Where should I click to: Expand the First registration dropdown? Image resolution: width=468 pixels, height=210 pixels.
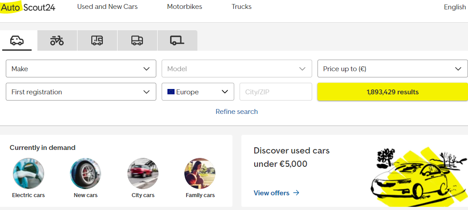tap(81, 92)
